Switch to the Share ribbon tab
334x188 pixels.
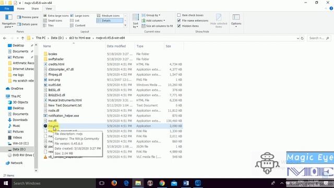[x=35, y=8]
